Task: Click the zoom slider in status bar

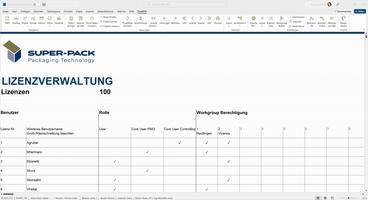Action: (348, 198)
